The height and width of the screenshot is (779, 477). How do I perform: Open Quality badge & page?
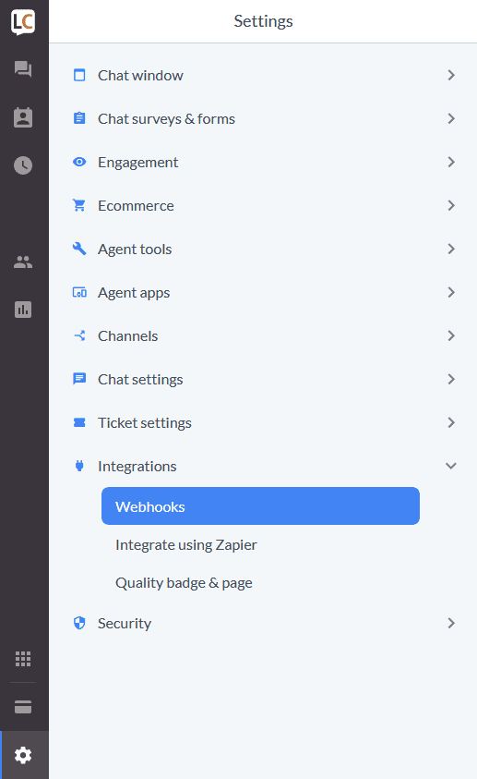point(184,583)
